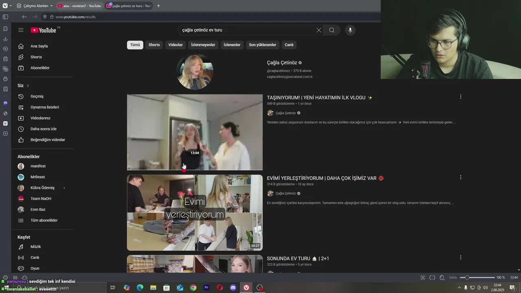Select the 'çağla çetinöz ev turu' tab
The width and height of the screenshot is (521, 293).
tap(128, 6)
